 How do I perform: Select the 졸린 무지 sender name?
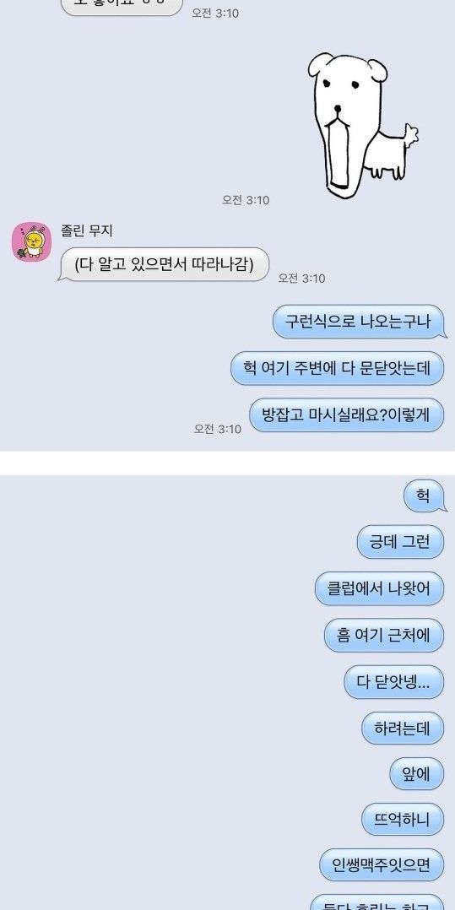[x=87, y=231]
